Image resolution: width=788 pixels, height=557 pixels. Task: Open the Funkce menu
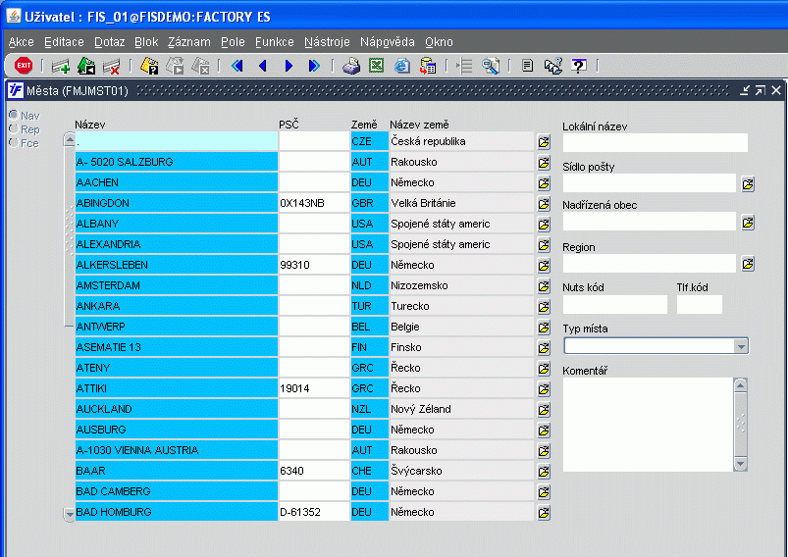click(275, 42)
